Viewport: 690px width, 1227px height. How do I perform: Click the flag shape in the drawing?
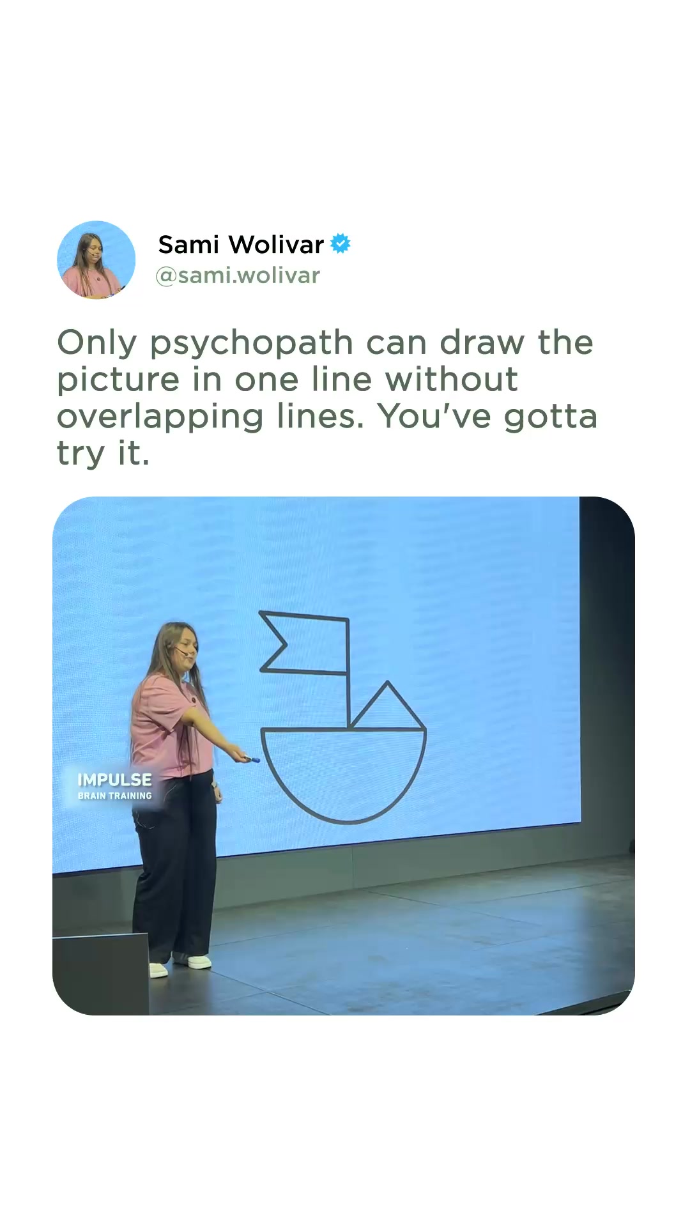(x=304, y=642)
